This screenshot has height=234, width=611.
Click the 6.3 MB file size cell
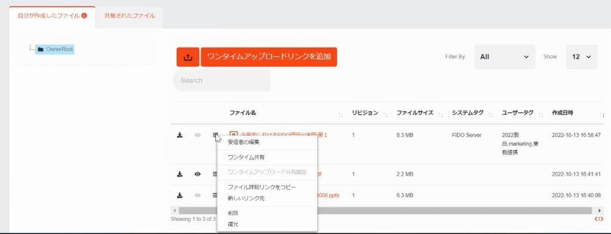[405, 195]
